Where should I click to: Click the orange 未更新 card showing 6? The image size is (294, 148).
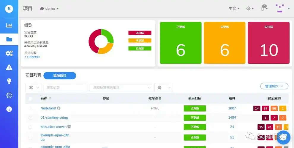tap(225, 43)
